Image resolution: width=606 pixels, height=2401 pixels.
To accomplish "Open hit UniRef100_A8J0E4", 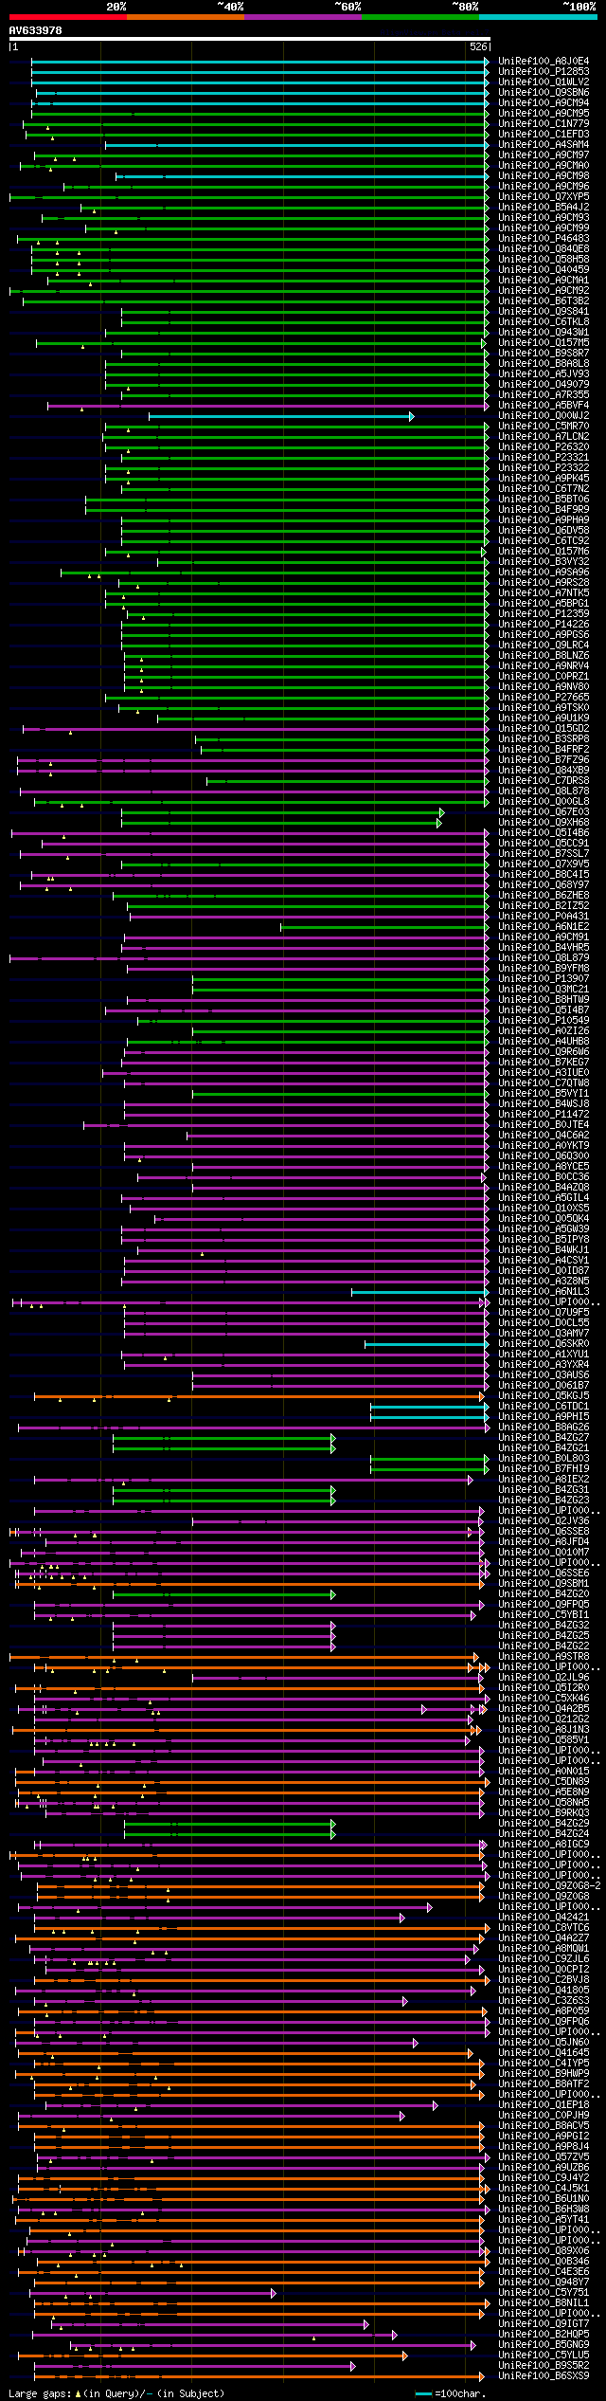I will tap(544, 62).
